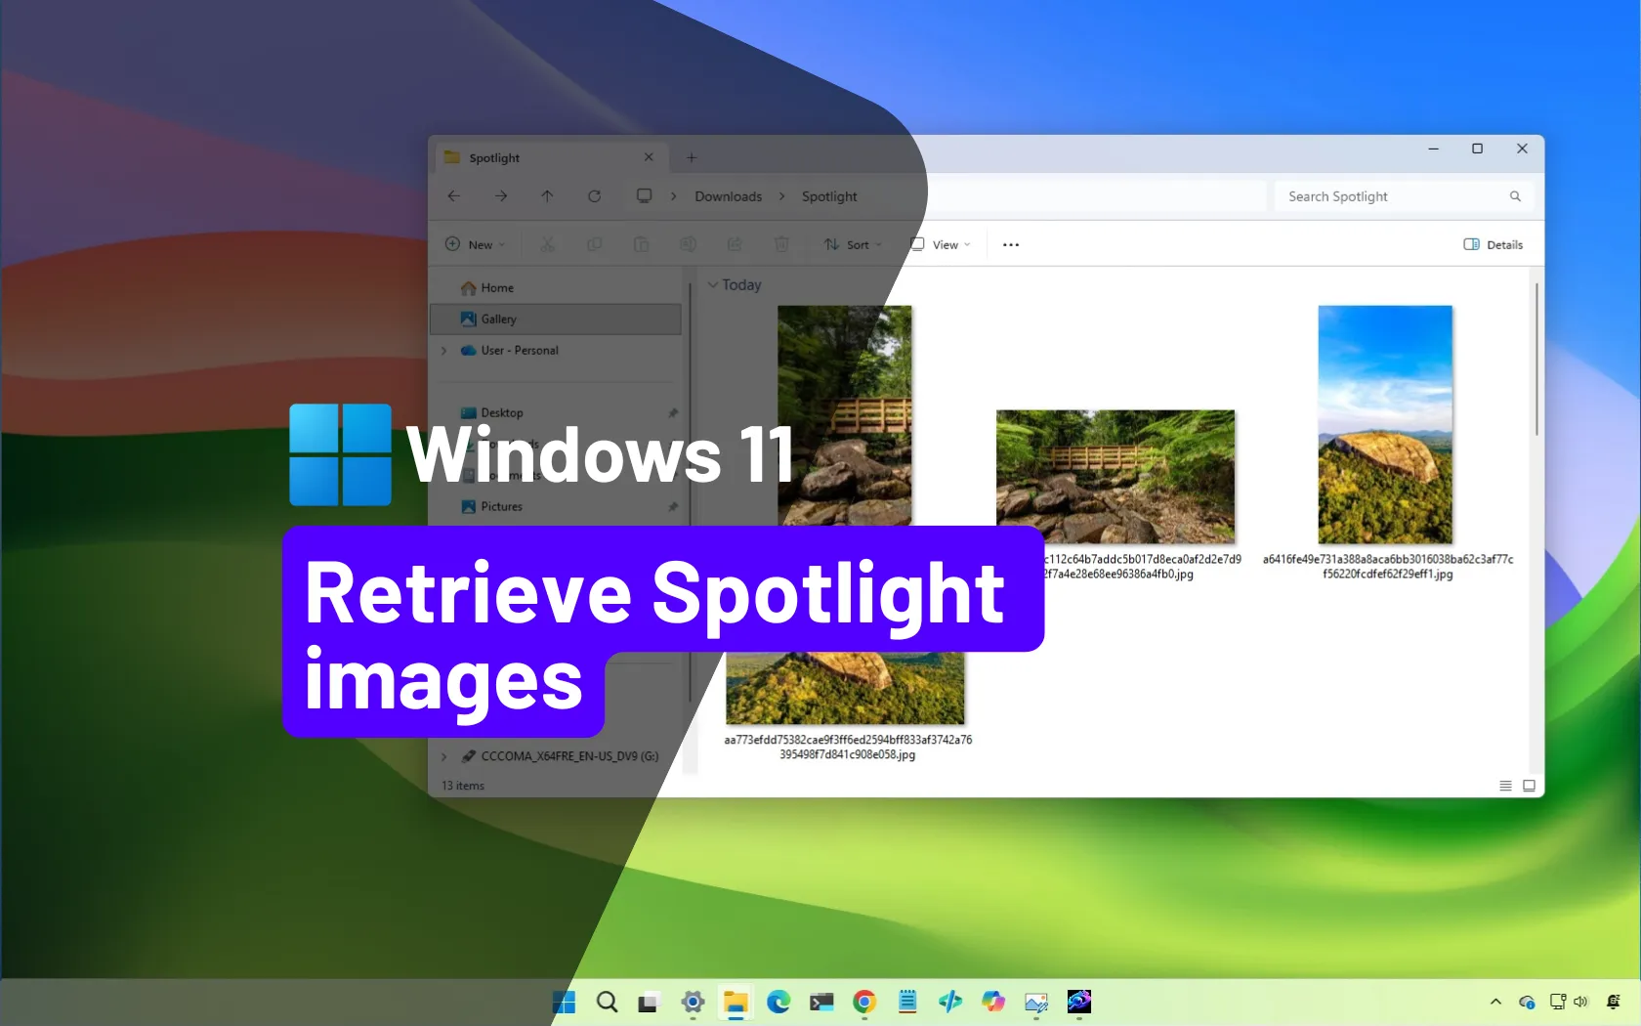
Task: Open the notification bell in system tray
Action: click(x=1614, y=1002)
